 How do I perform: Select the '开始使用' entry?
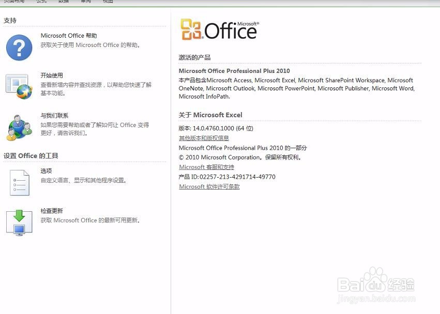pos(52,75)
